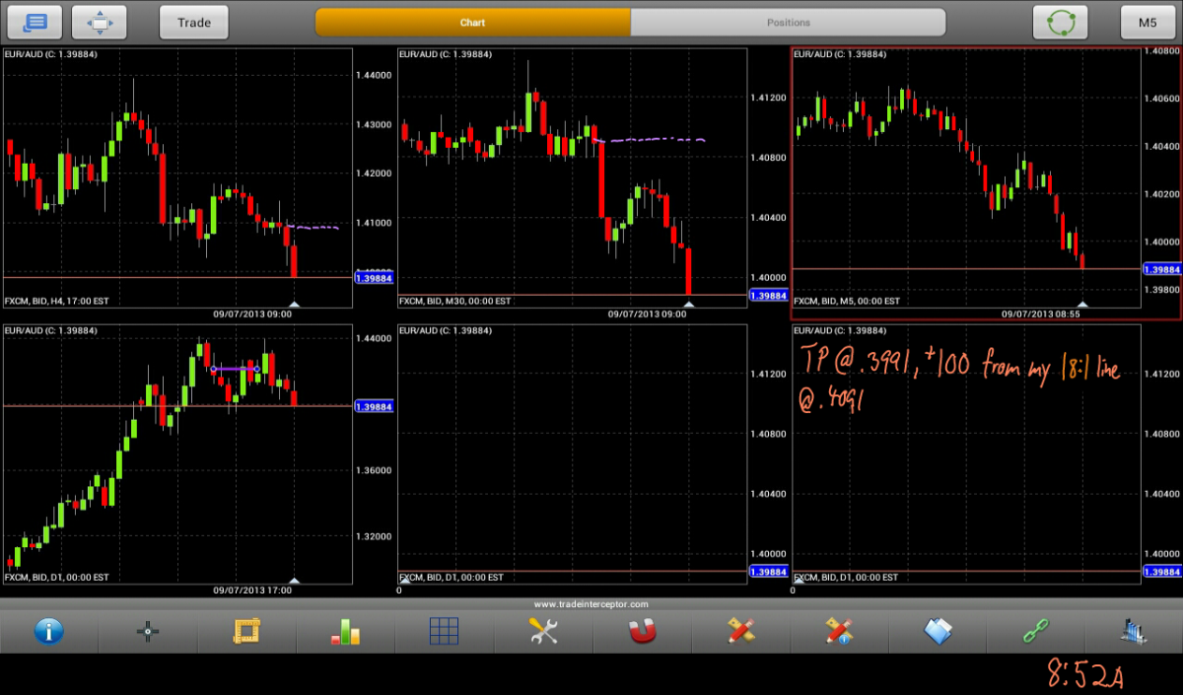The width and height of the screenshot is (1183, 695).
Task: Select the EUR/AUD H4 chart panel
Action: (x=177, y=177)
